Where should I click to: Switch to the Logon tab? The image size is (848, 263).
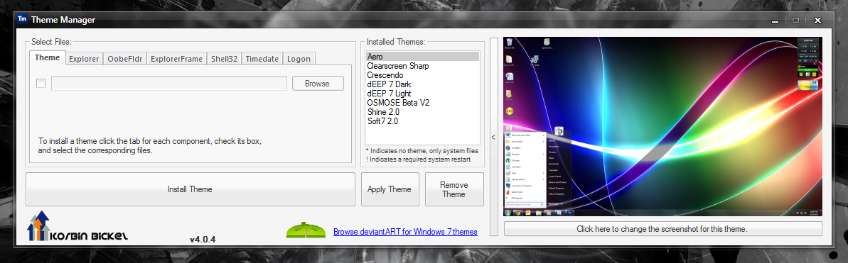click(299, 59)
